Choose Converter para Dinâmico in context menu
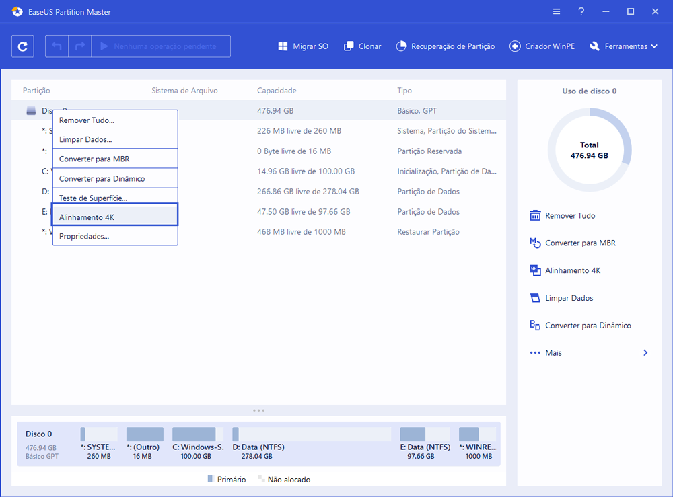Image resolution: width=673 pixels, height=497 pixels. pyautogui.click(x=115, y=178)
